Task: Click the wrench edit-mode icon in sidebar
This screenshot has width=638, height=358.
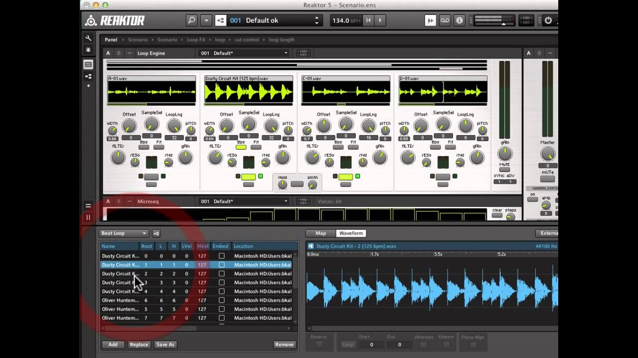Action: coord(88,38)
